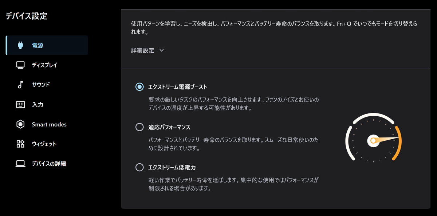
Task: Click the laptop device details icon
Action: (x=20, y=164)
